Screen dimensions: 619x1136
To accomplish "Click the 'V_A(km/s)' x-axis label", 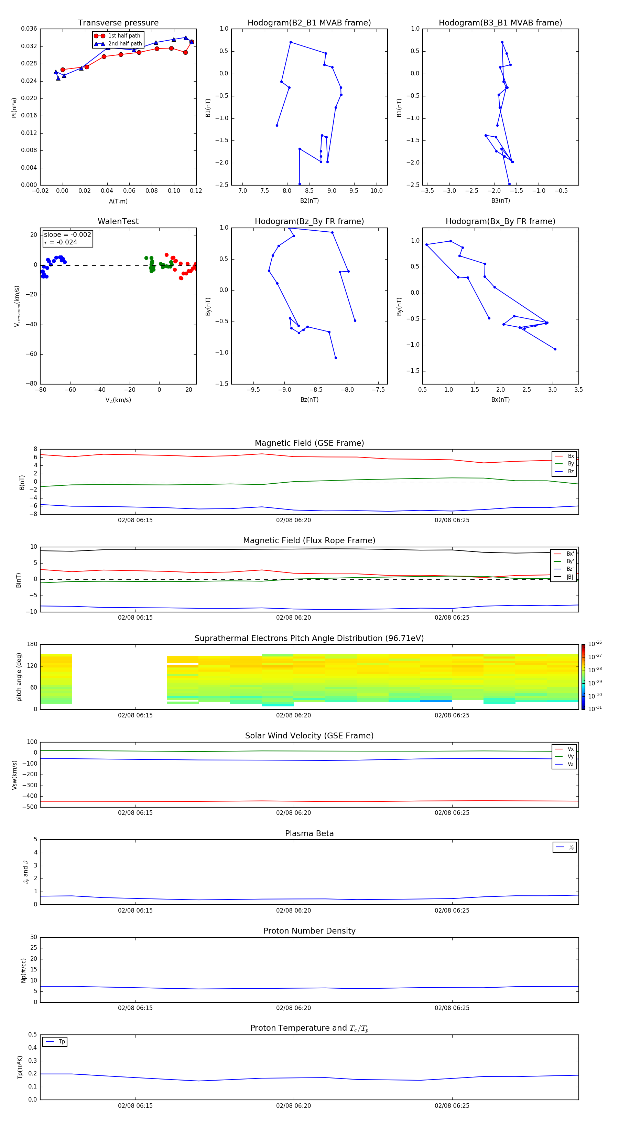I will (x=118, y=400).
